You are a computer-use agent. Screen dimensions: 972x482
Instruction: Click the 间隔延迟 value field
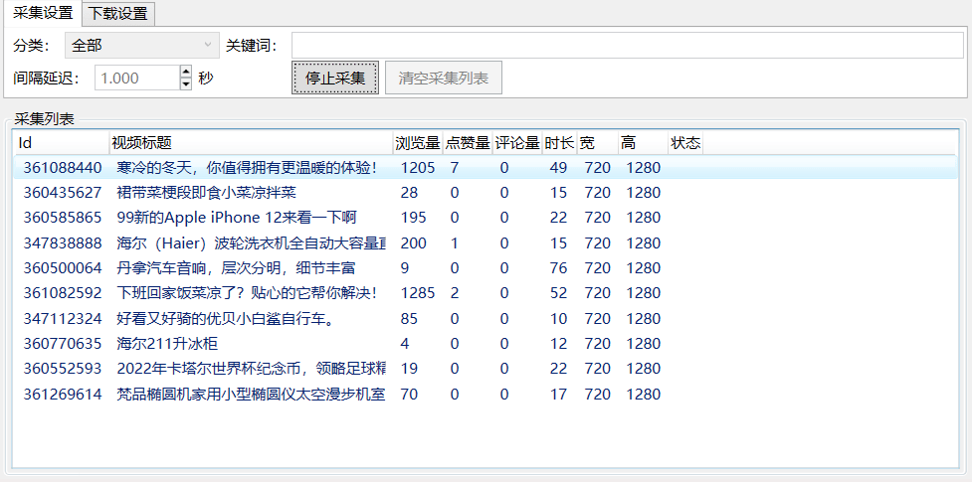136,78
